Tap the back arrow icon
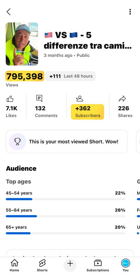 click(x=8, y=12)
